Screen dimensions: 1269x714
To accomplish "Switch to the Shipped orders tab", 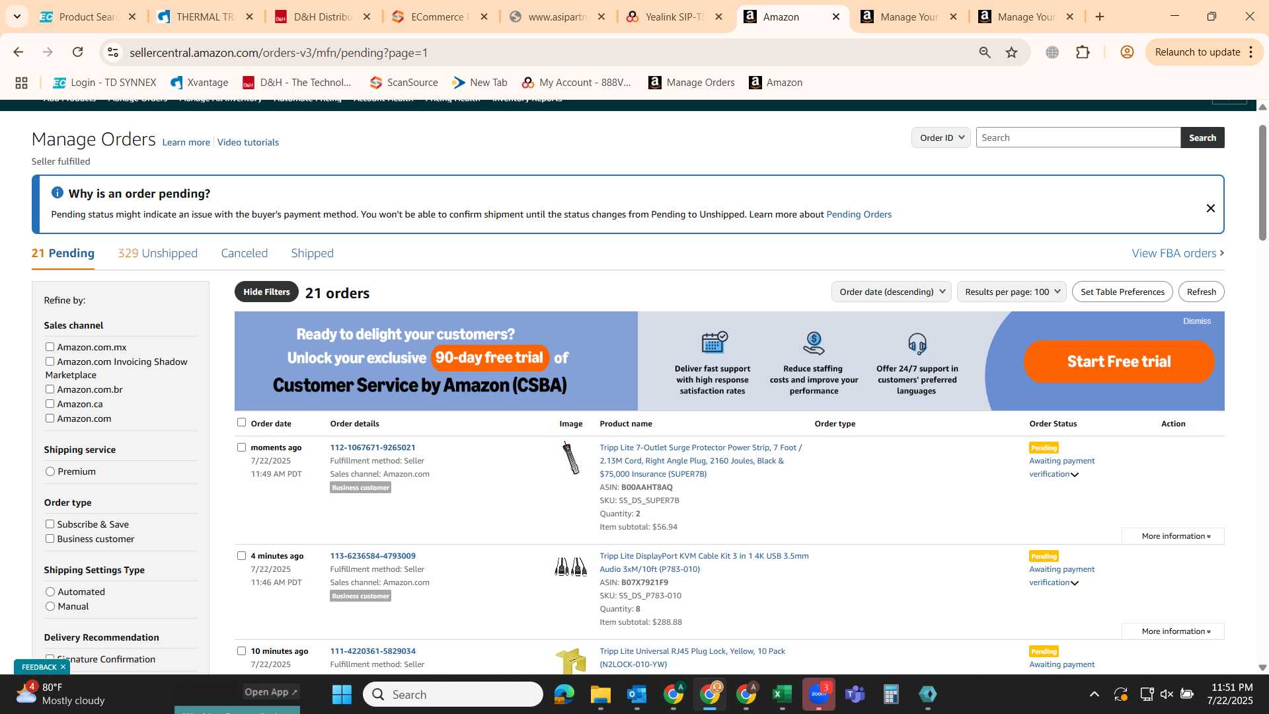I will pos(312,253).
